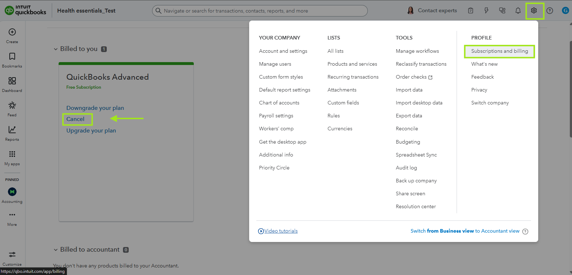Image resolution: width=572 pixels, height=275 pixels.
Task: Open Reports chart icon
Action: 12,130
